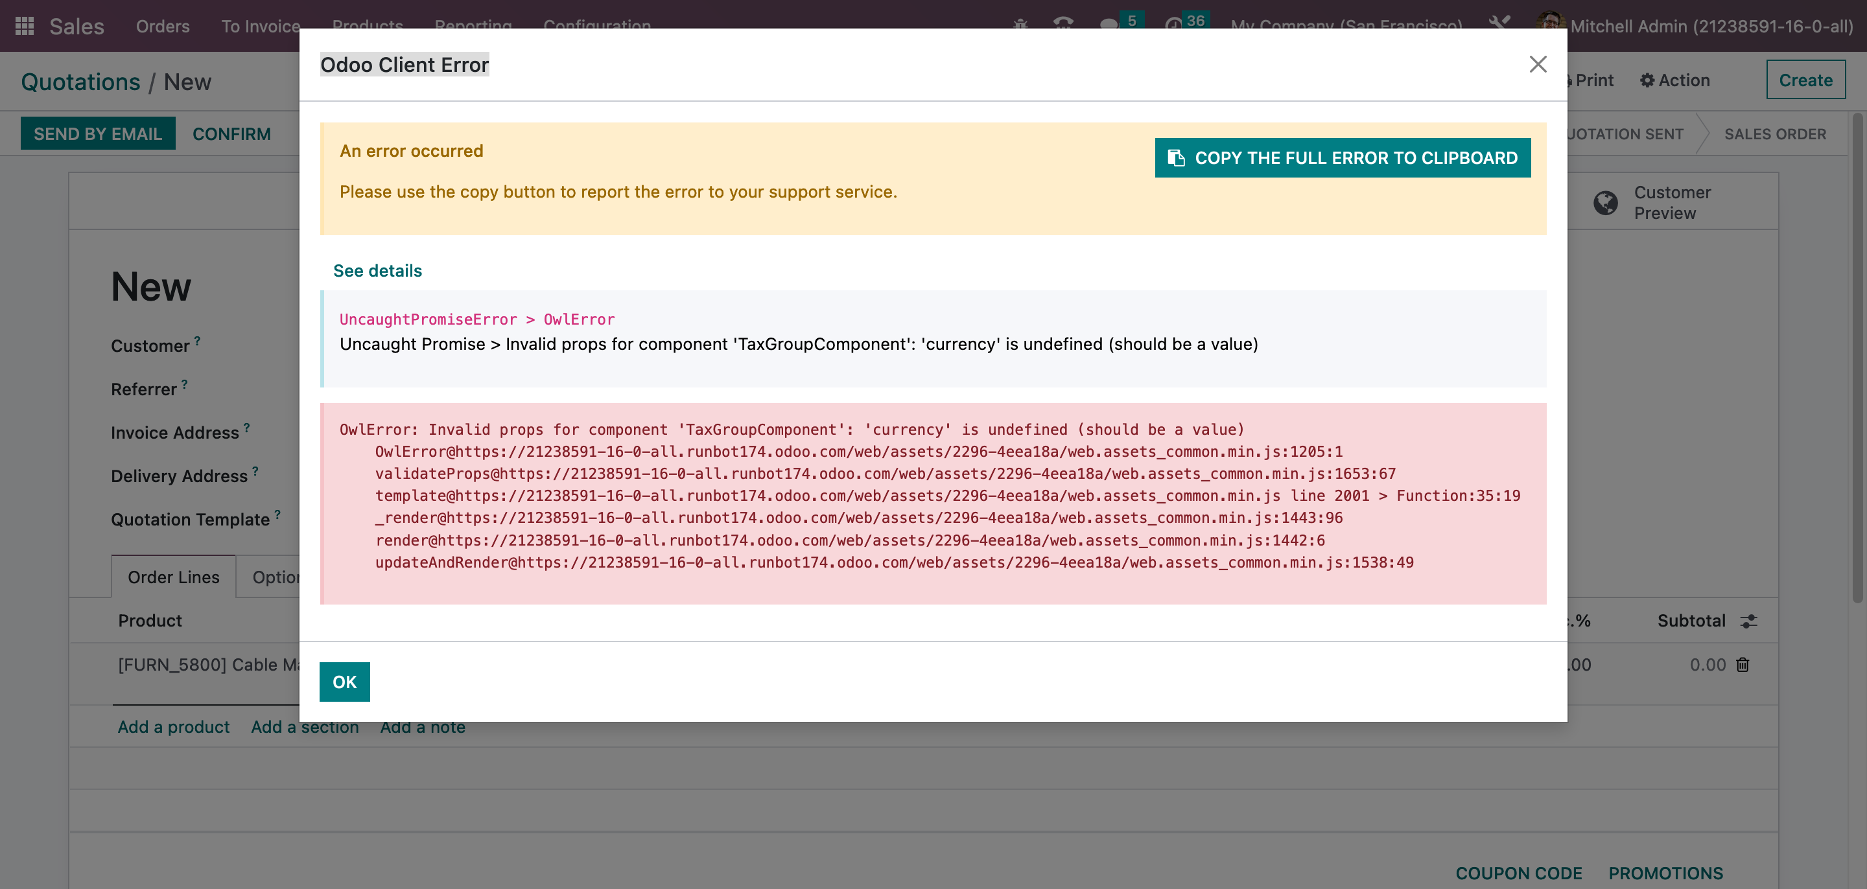The width and height of the screenshot is (1867, 889).
Task: Click the Referrer help tooltip mark
Action: pos(184,384)
